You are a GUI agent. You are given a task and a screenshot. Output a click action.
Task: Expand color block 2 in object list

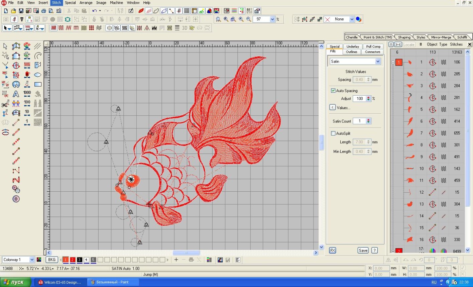(393, 251)
